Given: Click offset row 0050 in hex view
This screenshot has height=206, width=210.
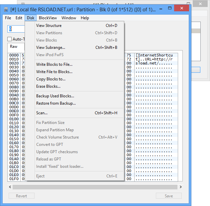Looking at the screenshot, I should coord(14,75).
